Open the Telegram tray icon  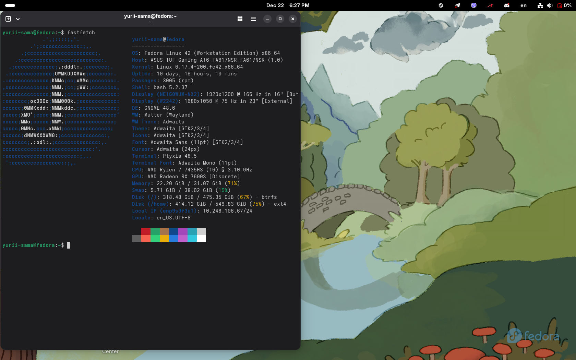point(457,5)
